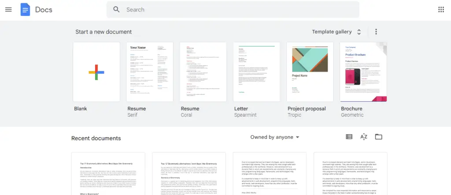This screenshot has width=451, height=195.
Task: Click the Blank label text
Action: [81, 109]
